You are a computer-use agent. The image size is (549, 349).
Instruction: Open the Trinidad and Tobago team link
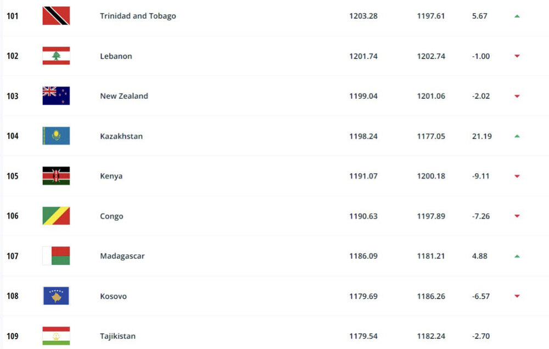click(138, 16)
